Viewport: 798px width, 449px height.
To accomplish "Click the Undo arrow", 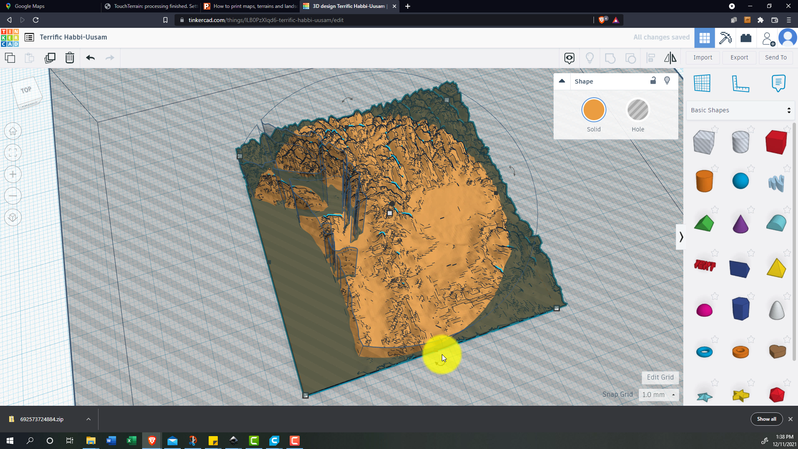I will [90, 58].
